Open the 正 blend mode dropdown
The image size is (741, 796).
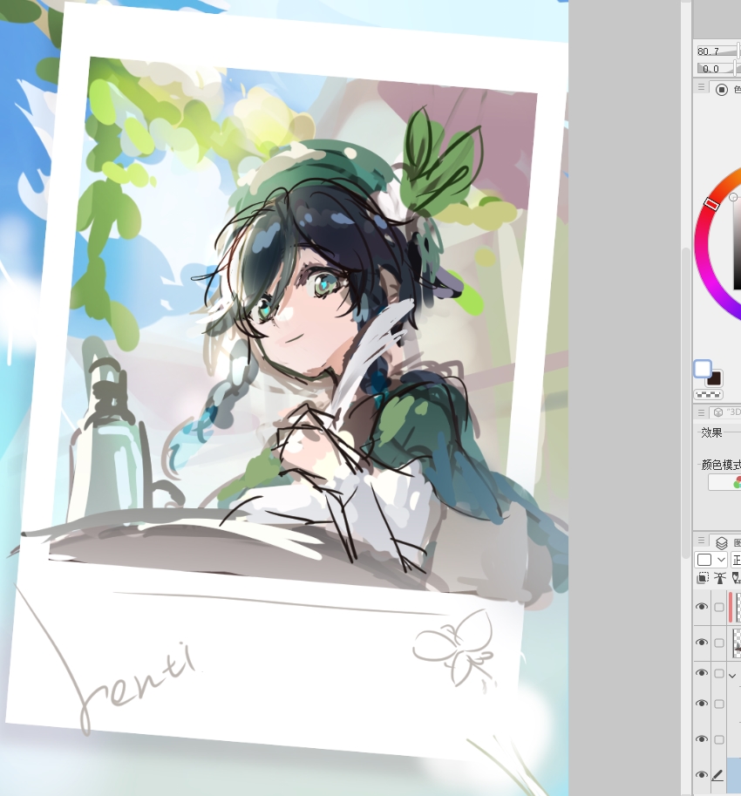[x=736, y=560]
